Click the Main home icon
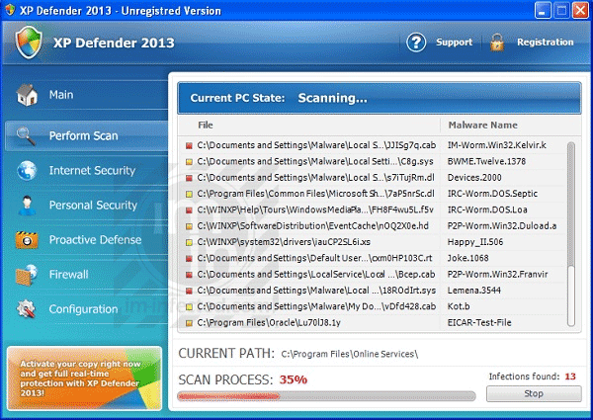593x420 pixels. click(27, 96)
